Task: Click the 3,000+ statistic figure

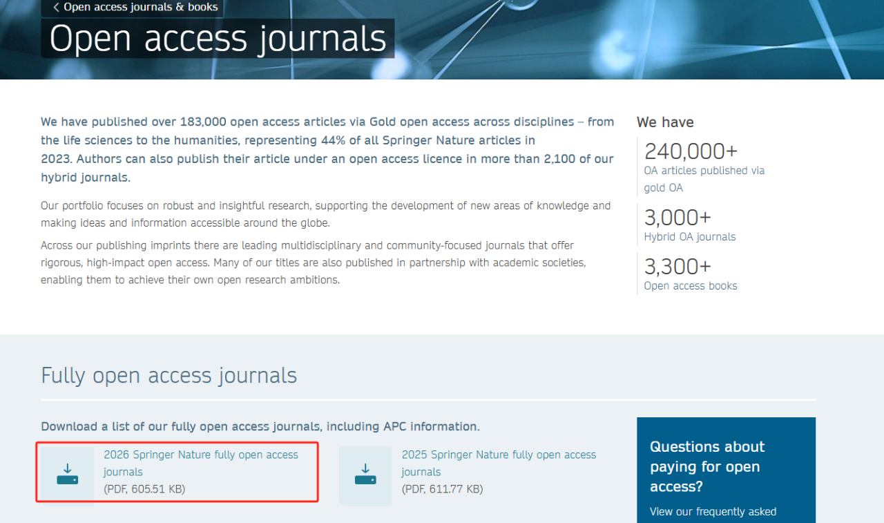Action: pos(677,218)
